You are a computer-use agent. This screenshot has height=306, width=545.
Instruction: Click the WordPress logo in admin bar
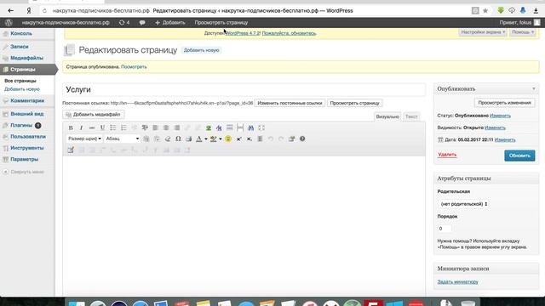click(x=9, y=23)
